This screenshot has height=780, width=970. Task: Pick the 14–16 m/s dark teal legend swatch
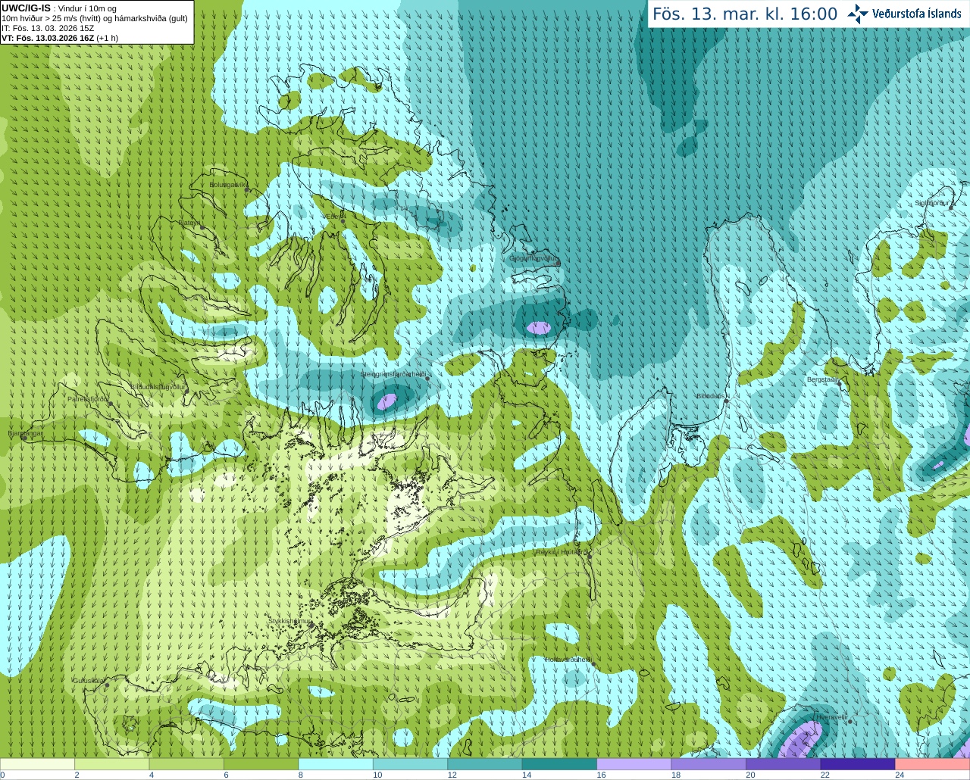pyautogui.click(x=559, y=764)
